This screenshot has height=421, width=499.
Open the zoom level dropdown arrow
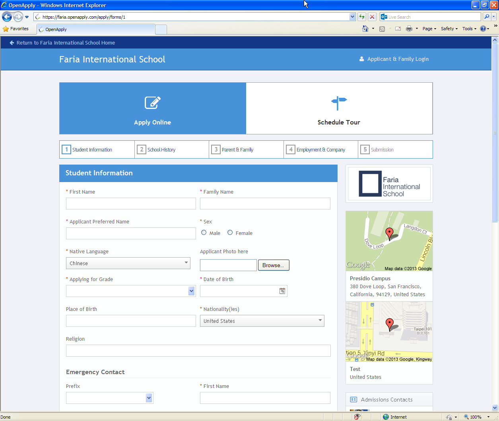(x=488, y=417)
